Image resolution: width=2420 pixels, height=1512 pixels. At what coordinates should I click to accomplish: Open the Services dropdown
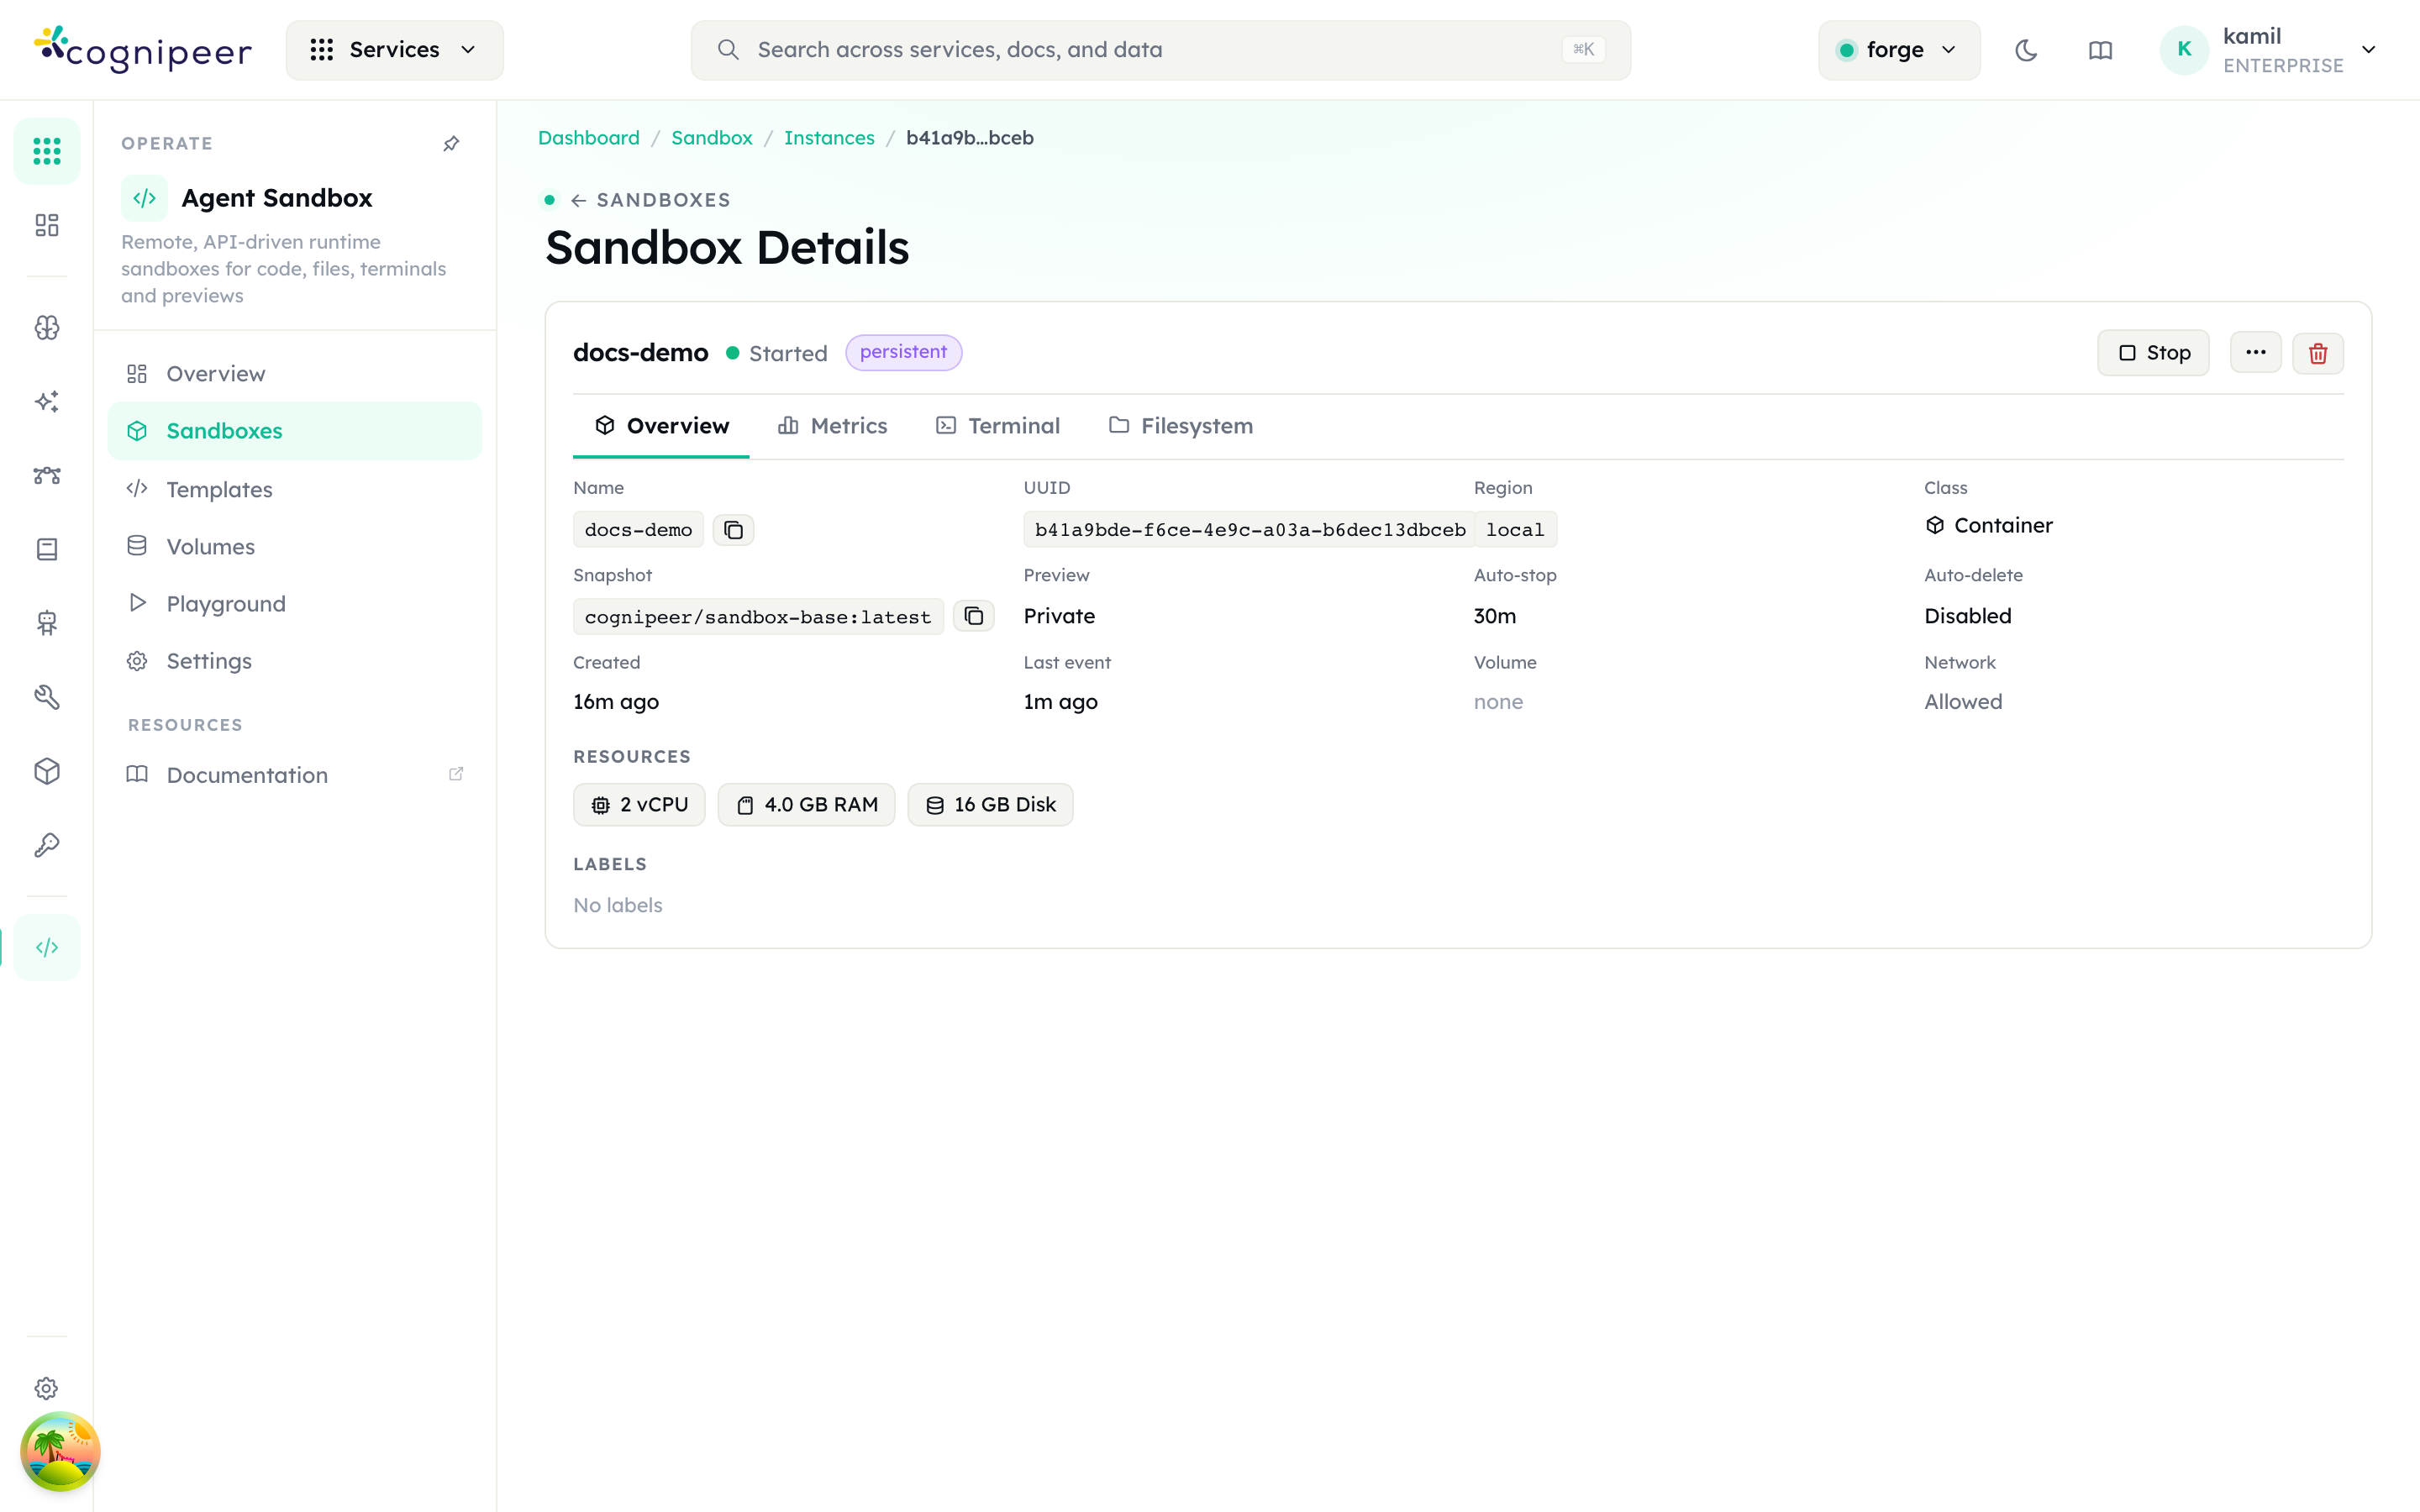[394, 50]
